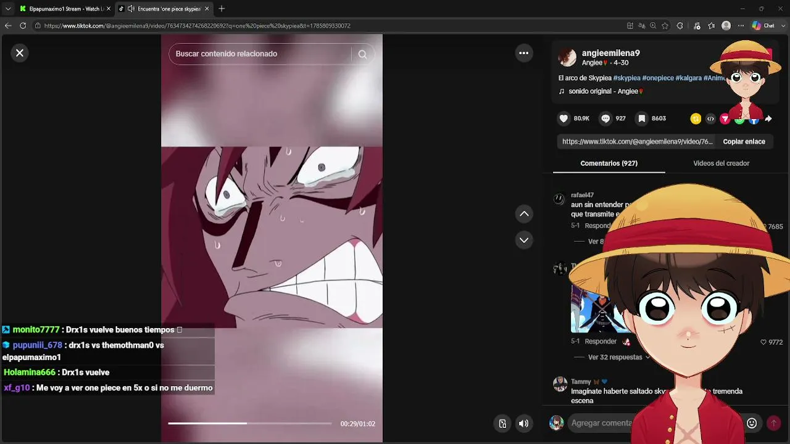
Task: Click the search magnifier in the related content box
Action: [x=362, y=54]
